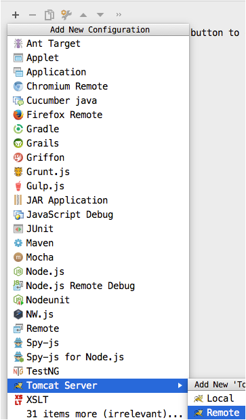Click the Nodeunit icon
Viewport: 246px width, 420px height.
click(18, 300)
